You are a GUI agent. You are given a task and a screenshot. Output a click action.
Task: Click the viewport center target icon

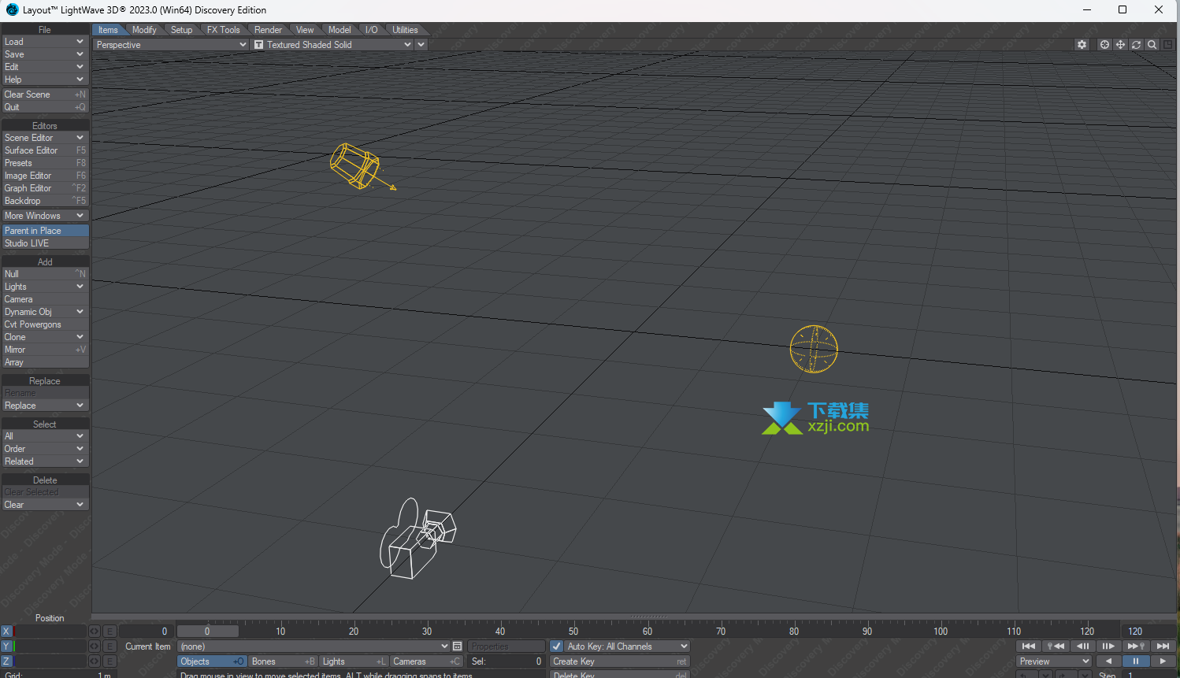pyautogui.click(x=1104, y=45)
